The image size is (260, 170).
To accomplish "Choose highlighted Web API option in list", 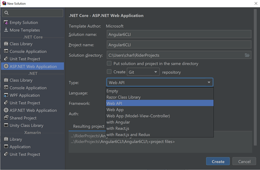I will 160,103.
